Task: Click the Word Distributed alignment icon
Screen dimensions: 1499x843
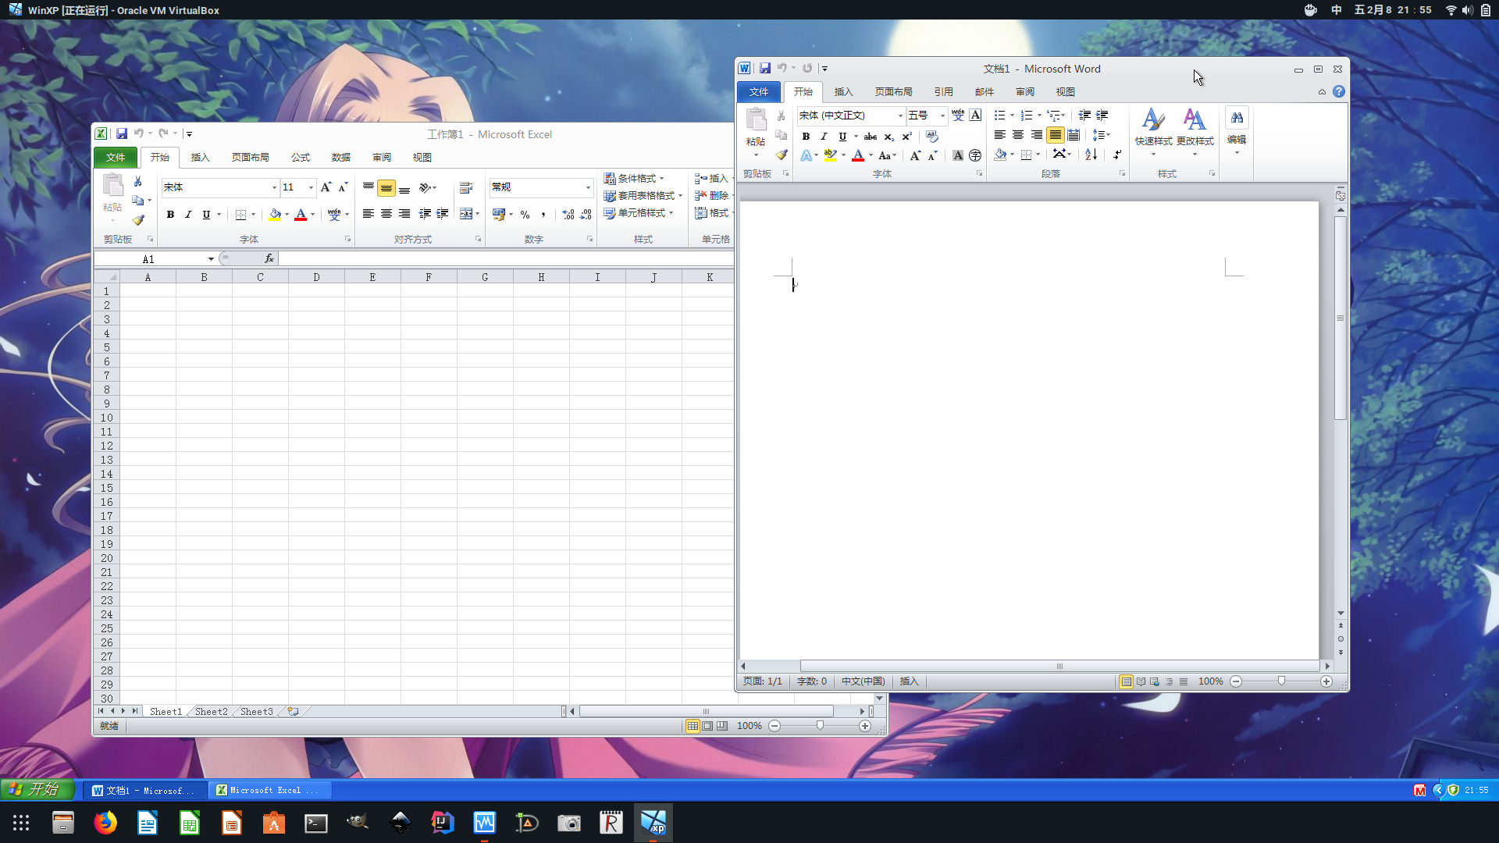Action: (1074, 135)
